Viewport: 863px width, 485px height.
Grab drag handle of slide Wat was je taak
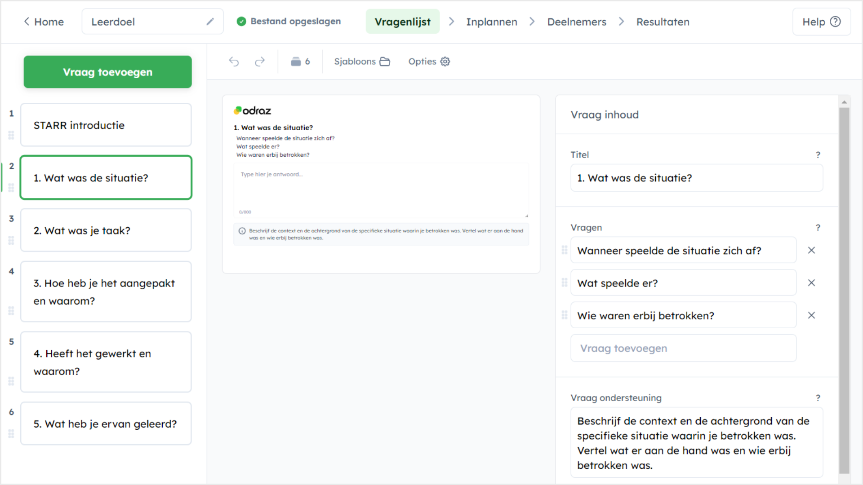[11, 240]
